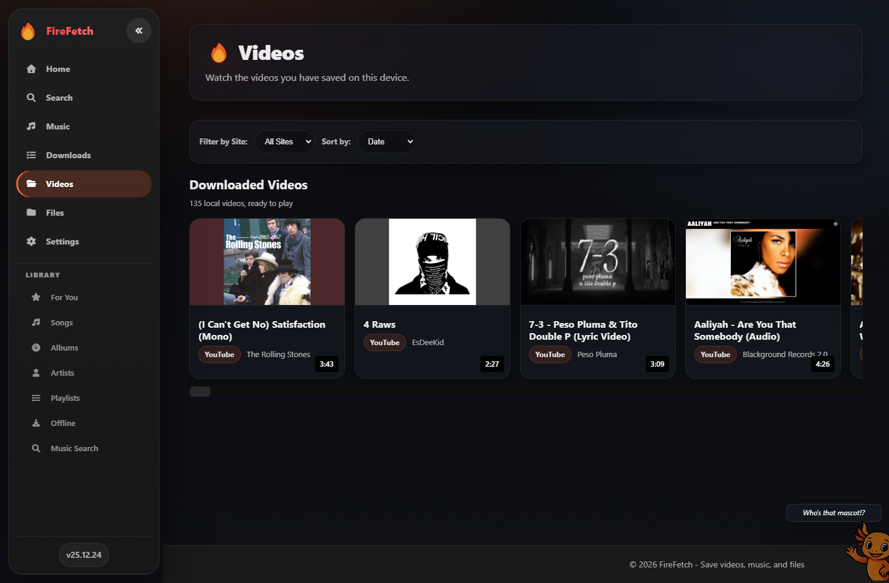The image size is (889, 583).
Task: Open the Music section
Action: click(x=84, y=126)
